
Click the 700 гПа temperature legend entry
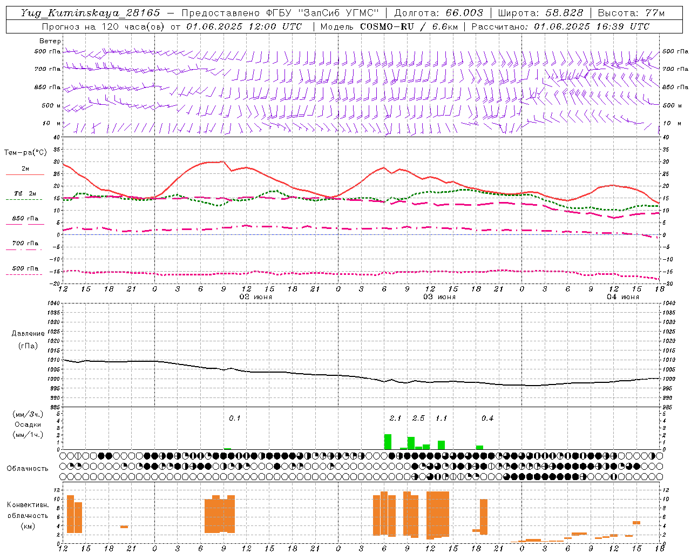(25, 244)
